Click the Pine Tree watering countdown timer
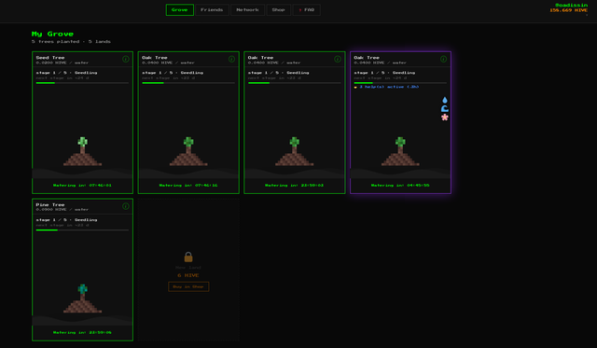The width and height of the screenshot is (597, 348). [83, 333]
